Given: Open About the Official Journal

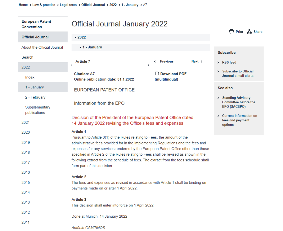Looking at the screenshot, I should point(43,47).
